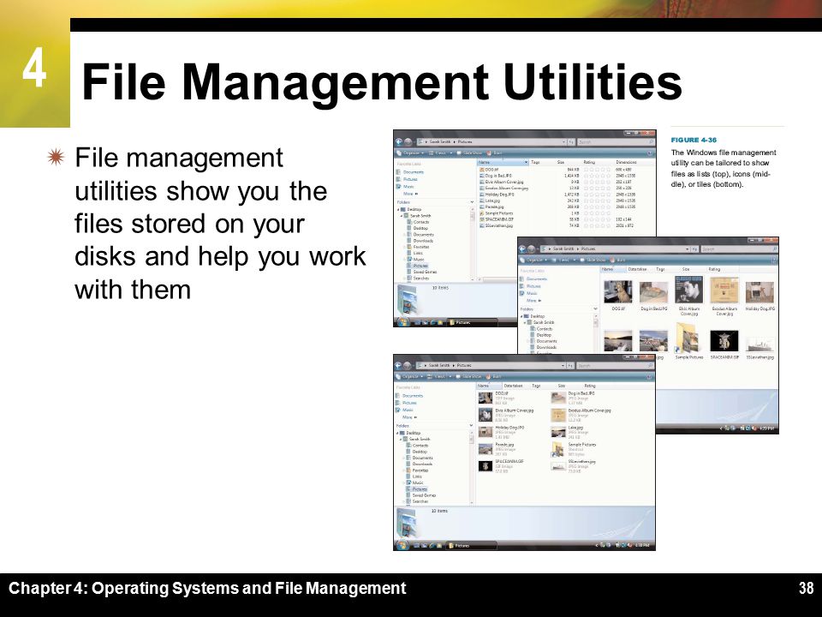Open address bar dropdown in list-view window
Image resolution: width=822 pixels, height=617 pixels.
(564, 141)
